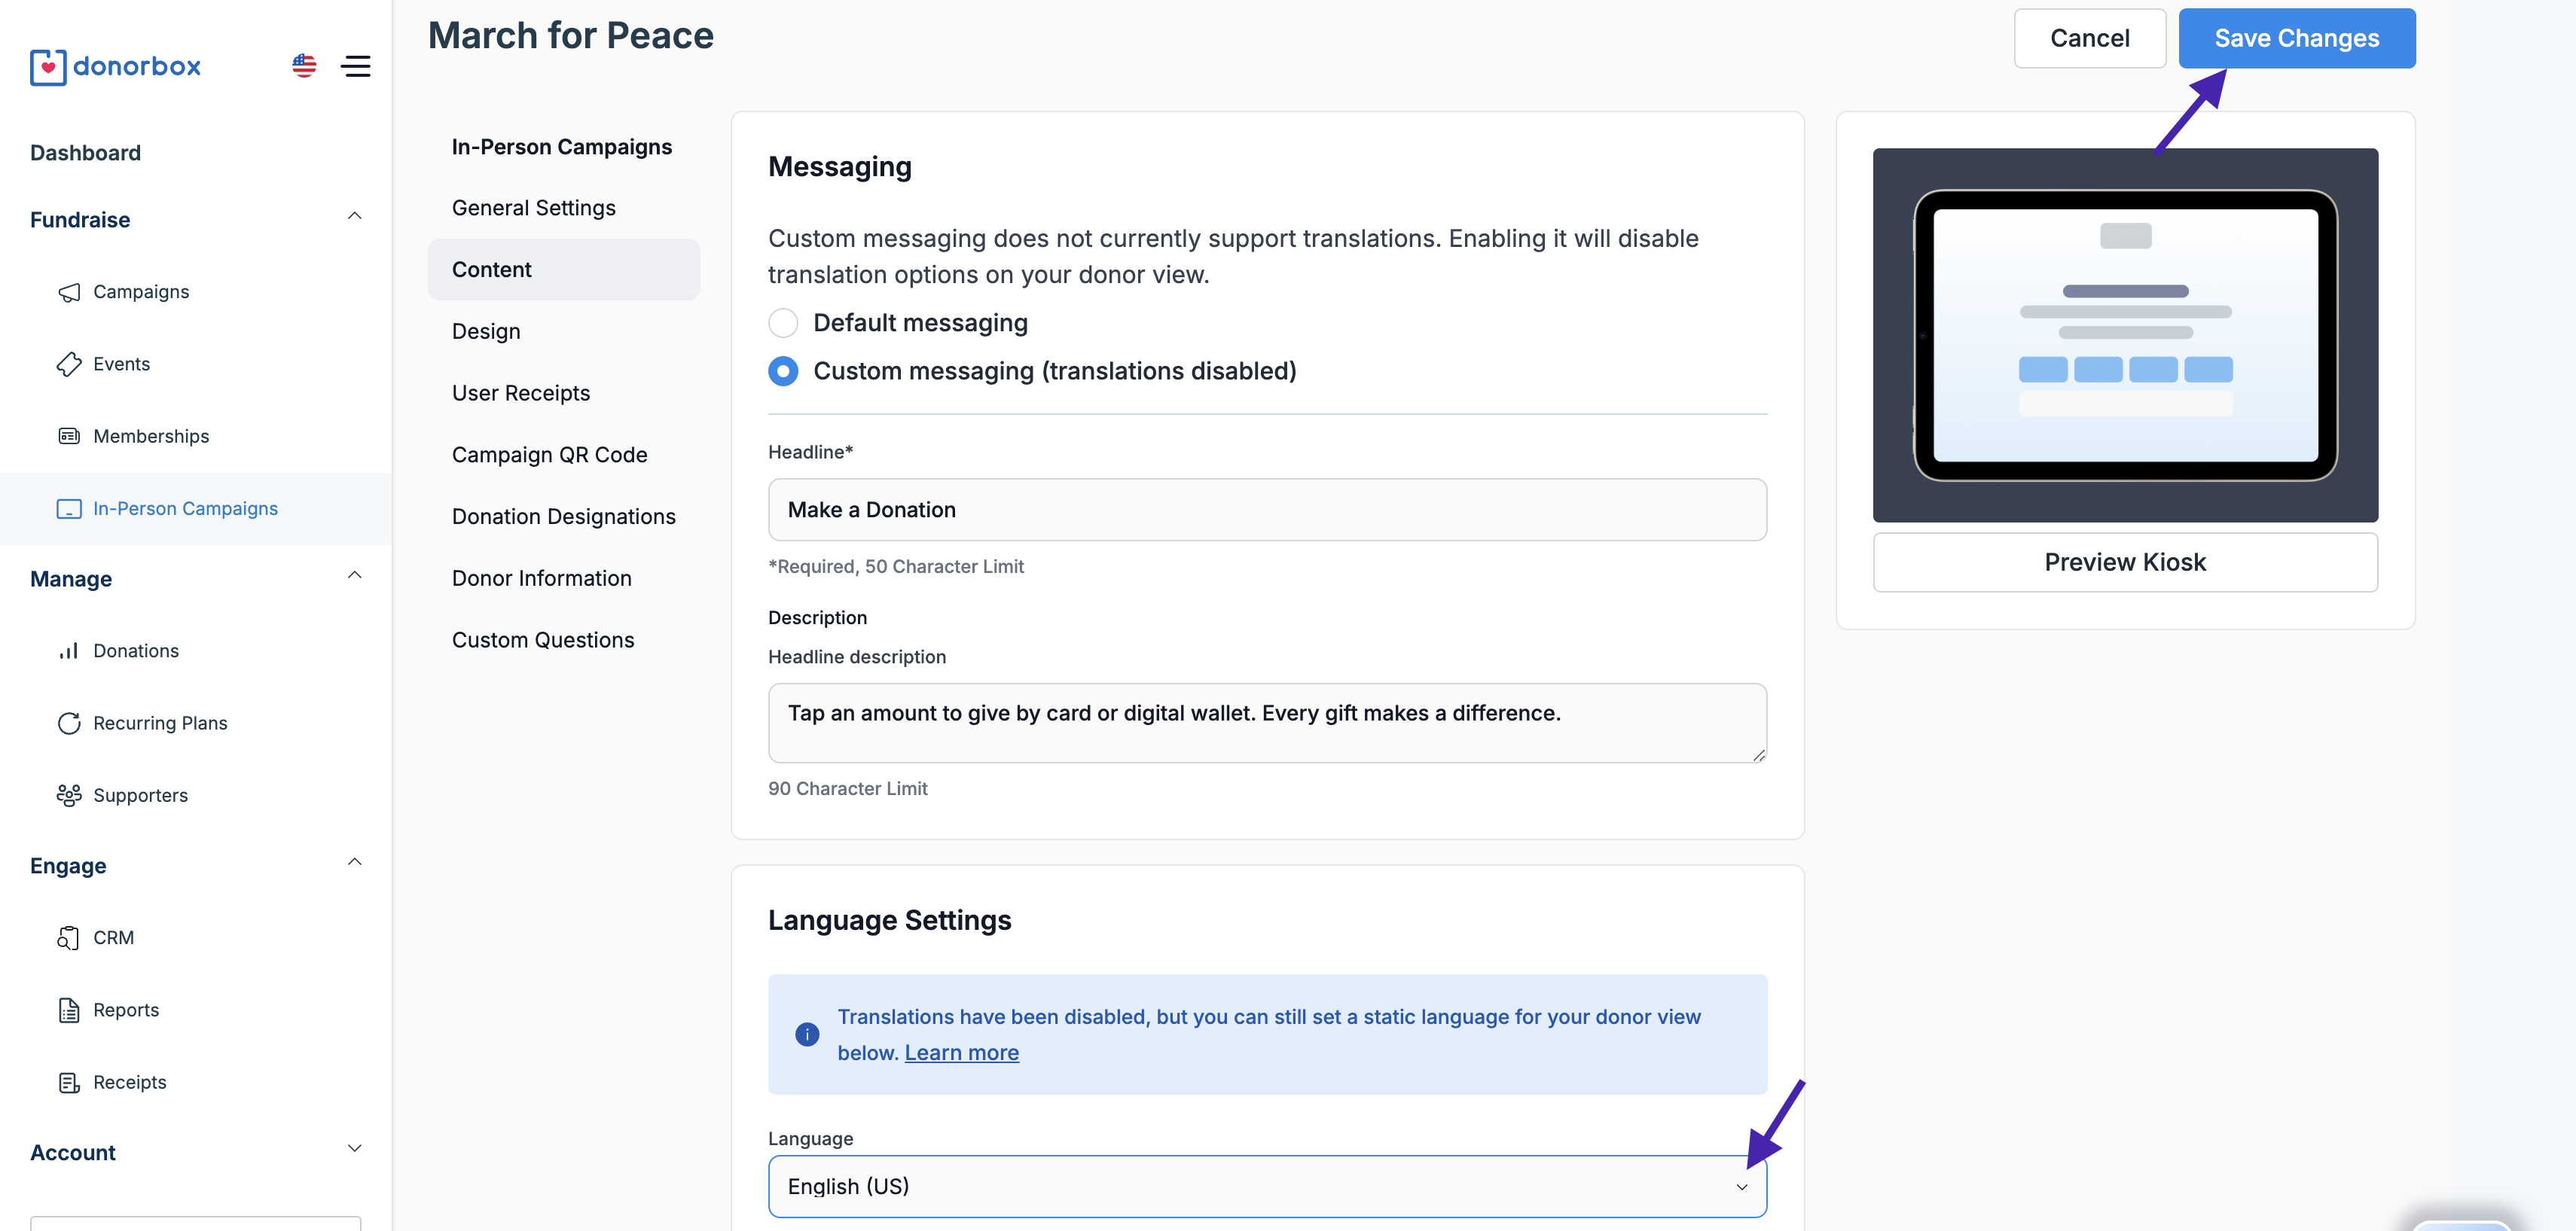
Task: Click the Headline input with Make a Donation
Action: tap(1266, 510)
